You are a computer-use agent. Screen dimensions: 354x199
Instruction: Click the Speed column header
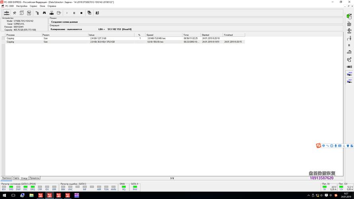[150, 35]
